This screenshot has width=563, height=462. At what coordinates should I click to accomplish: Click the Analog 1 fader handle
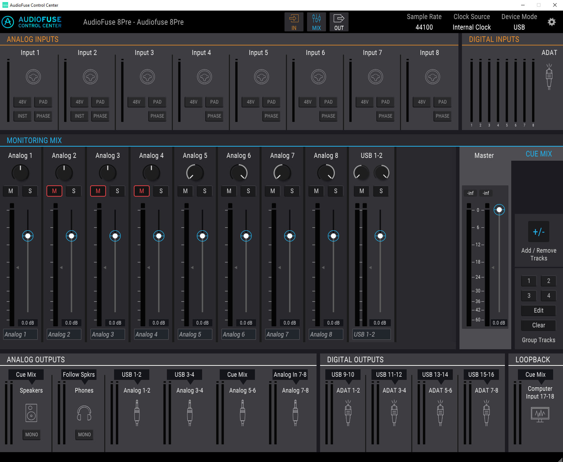(28, 236)
